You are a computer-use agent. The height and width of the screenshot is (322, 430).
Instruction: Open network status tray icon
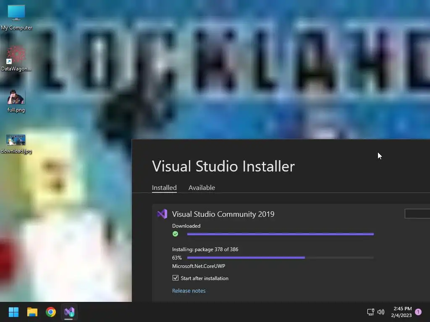(x=370, y=312)
